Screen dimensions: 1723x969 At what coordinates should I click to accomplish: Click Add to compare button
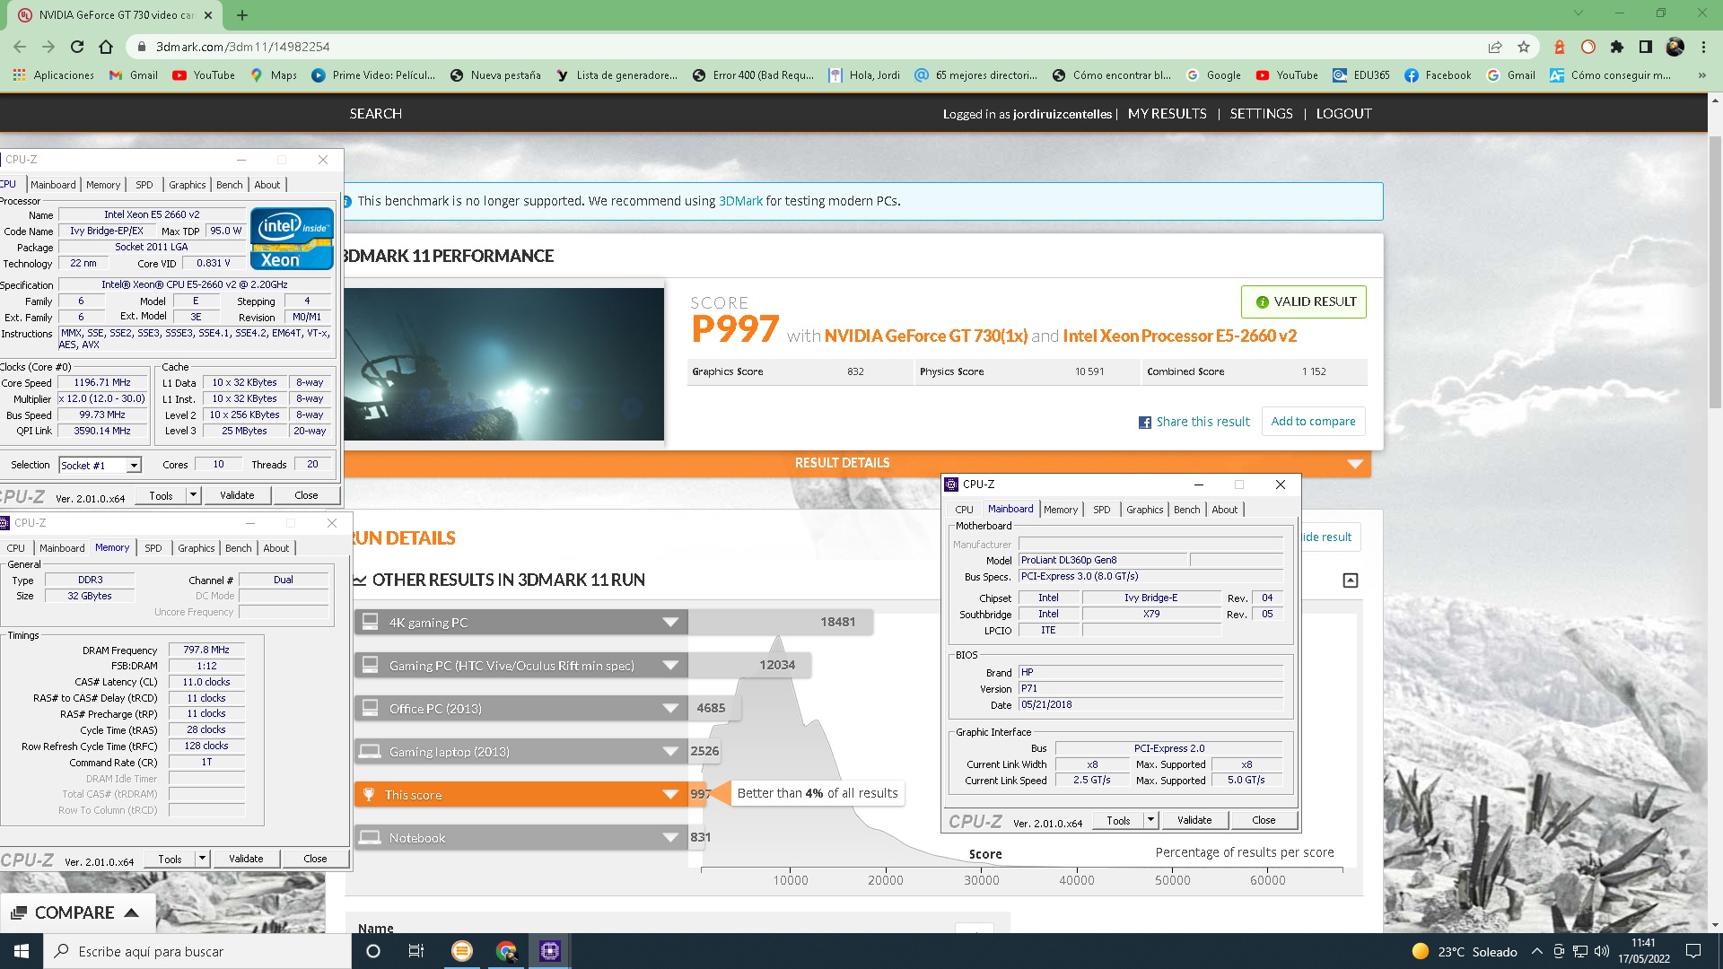point(1313,422)
